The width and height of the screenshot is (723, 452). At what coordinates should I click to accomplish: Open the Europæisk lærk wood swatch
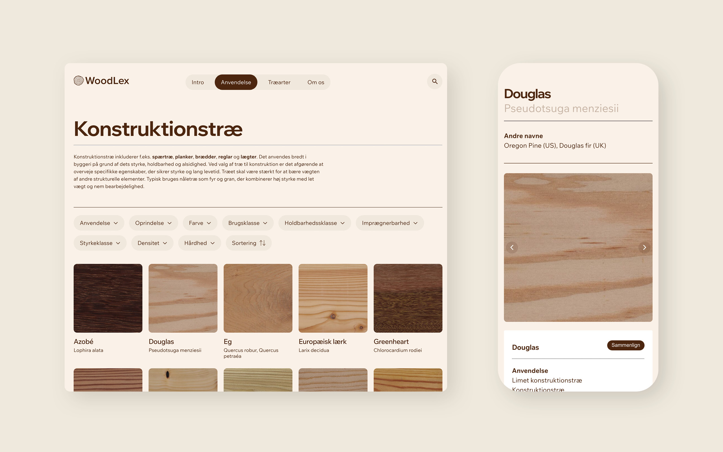[x=333, y=298]
